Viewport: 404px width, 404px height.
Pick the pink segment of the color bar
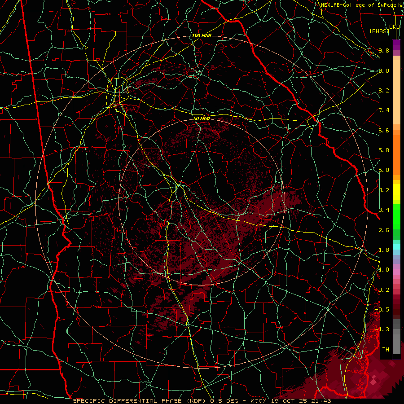(x=396, y=272)
